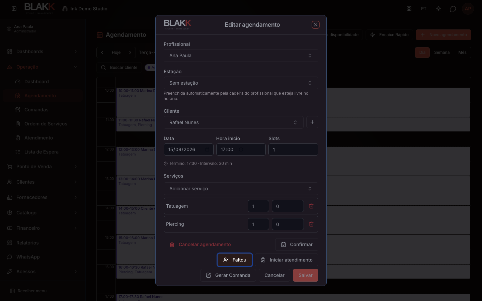Viewport: 482px width, 301px height.
Task: Open the Estação dropdown showing Sem estação
Action: tap(241, 83)
